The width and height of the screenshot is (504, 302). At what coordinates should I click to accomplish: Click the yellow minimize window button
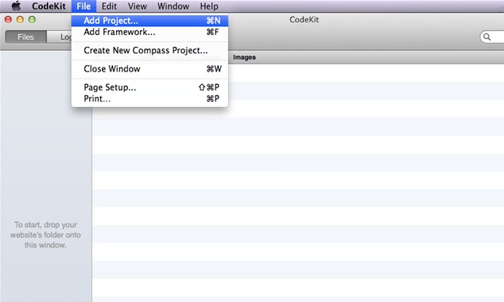click(x=20, y=20)
